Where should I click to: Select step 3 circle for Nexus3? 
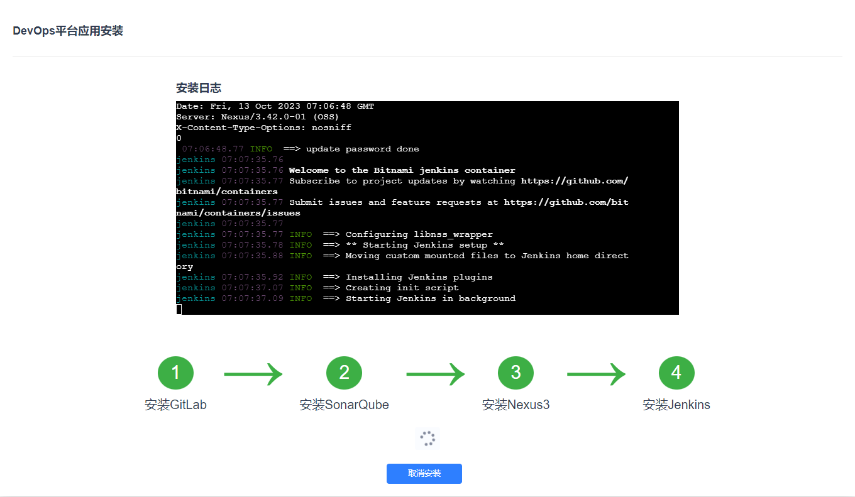[516, 373]
